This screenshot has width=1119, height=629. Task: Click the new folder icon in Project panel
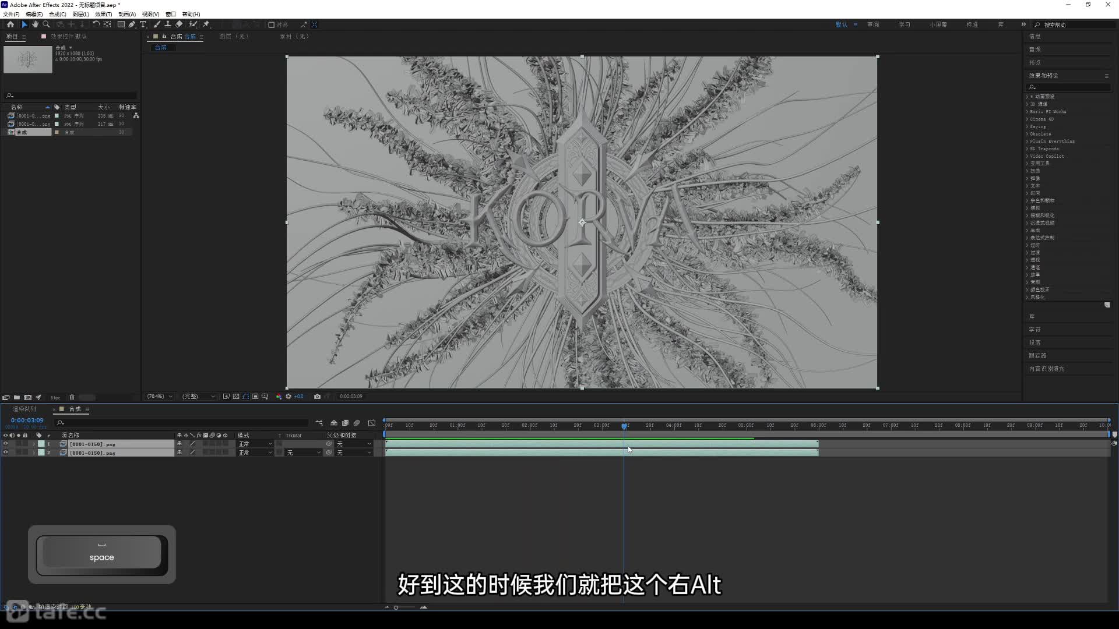click(17, 397)
